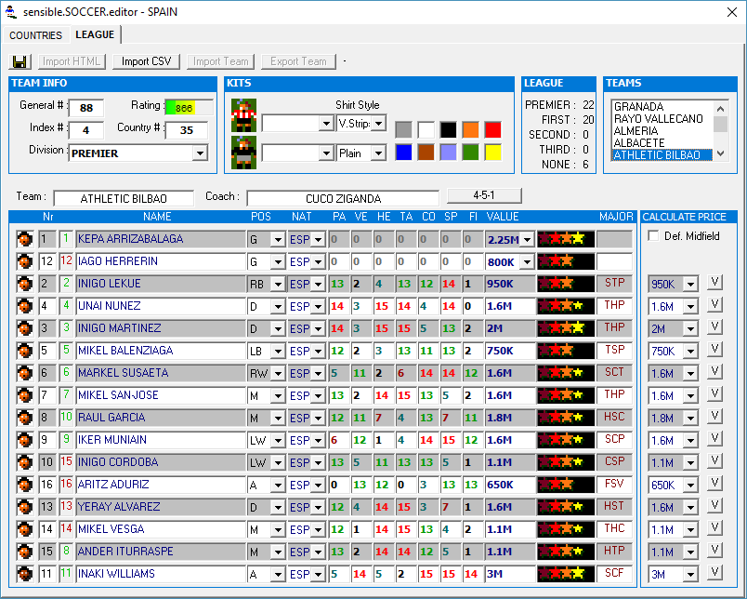Open the Division PREMIER dropdown
The width and height of the screenshot is (747, 599).
pos(200,153)
